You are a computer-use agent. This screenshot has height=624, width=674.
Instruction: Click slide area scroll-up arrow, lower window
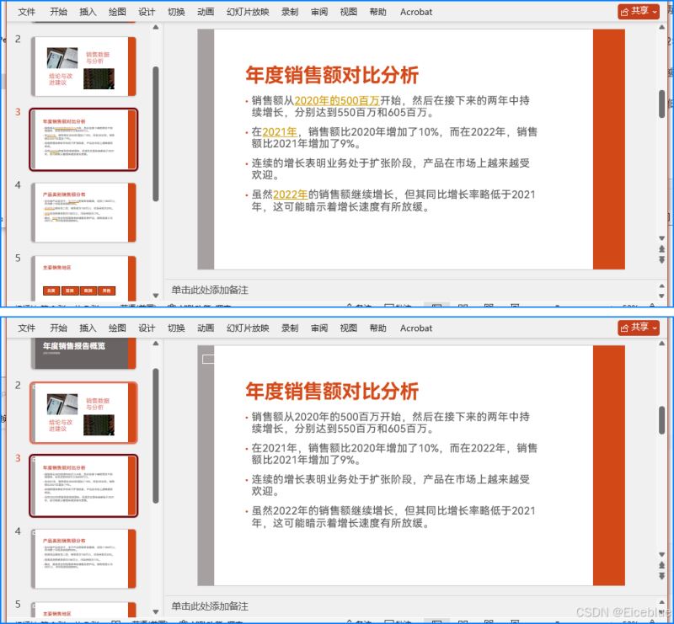click(x=661, y=344)
